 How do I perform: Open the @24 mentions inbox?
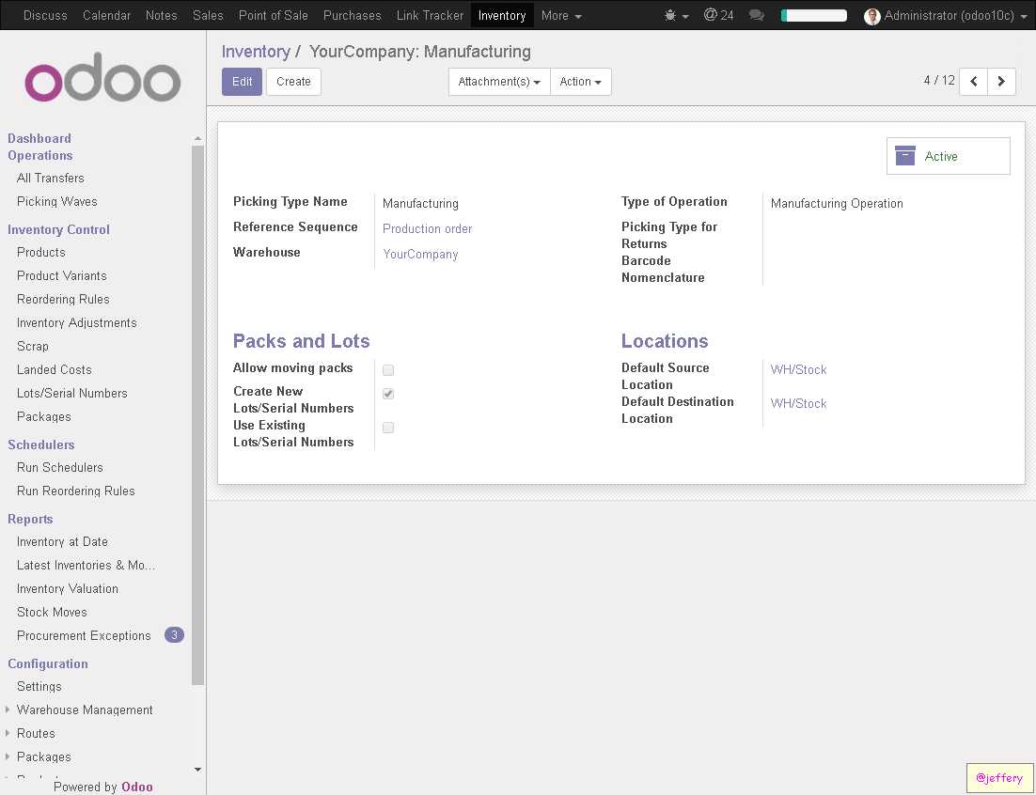point(719,15)
